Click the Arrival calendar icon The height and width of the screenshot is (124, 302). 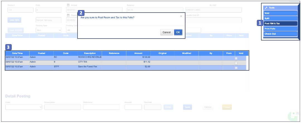[x=68, y=5]
